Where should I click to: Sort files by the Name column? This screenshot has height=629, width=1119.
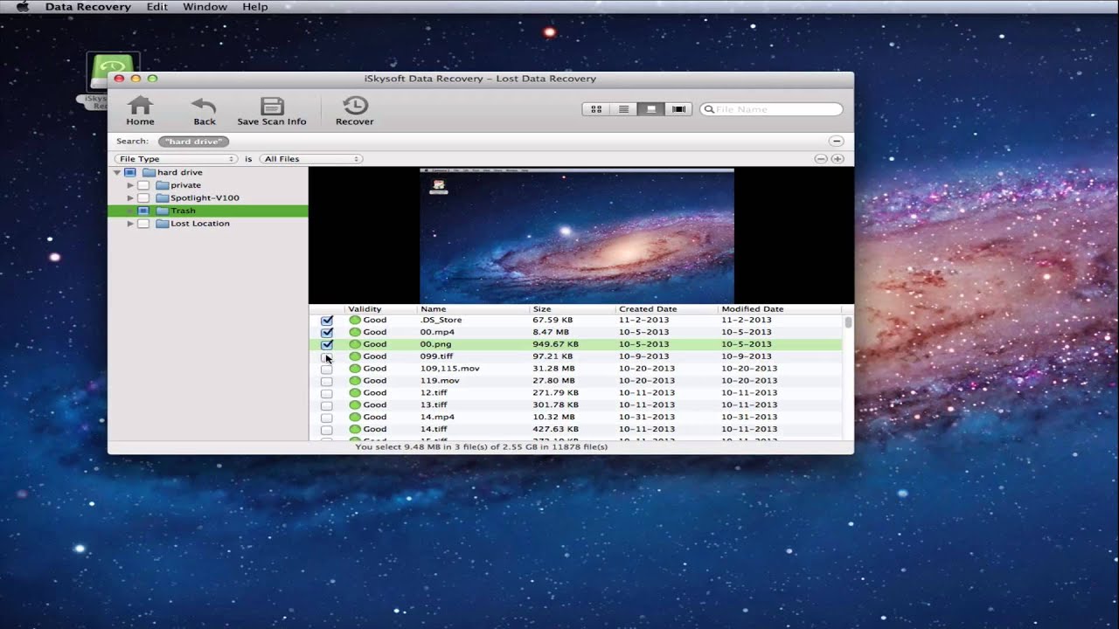pyautogui.click(x=474, y=309)
